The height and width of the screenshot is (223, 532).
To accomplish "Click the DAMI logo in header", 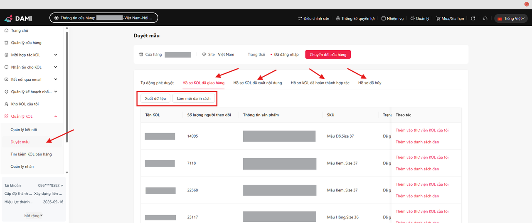I will tap(18, 18).
